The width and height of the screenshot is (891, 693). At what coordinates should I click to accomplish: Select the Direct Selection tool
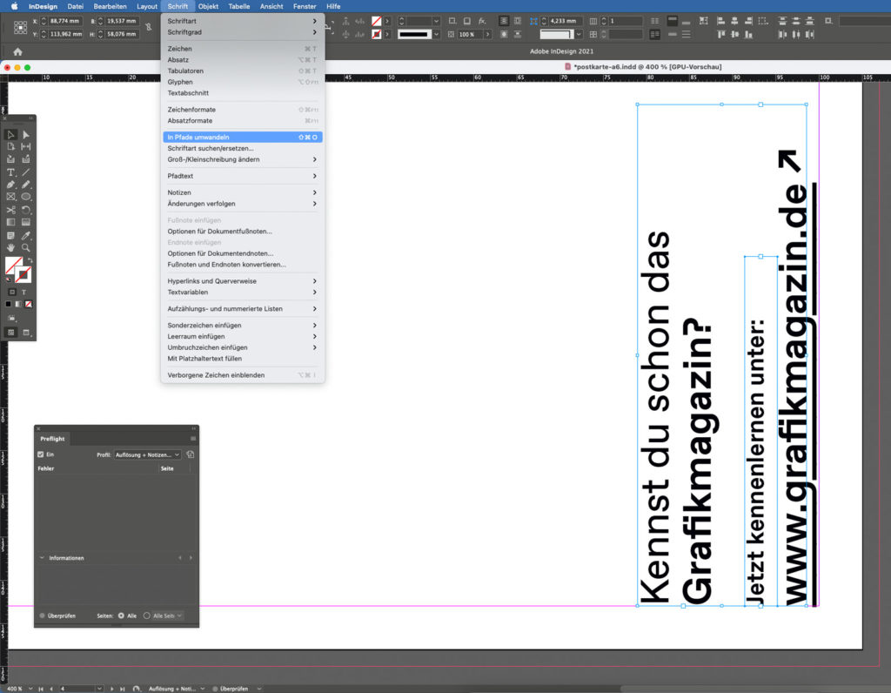coord(26,135)
